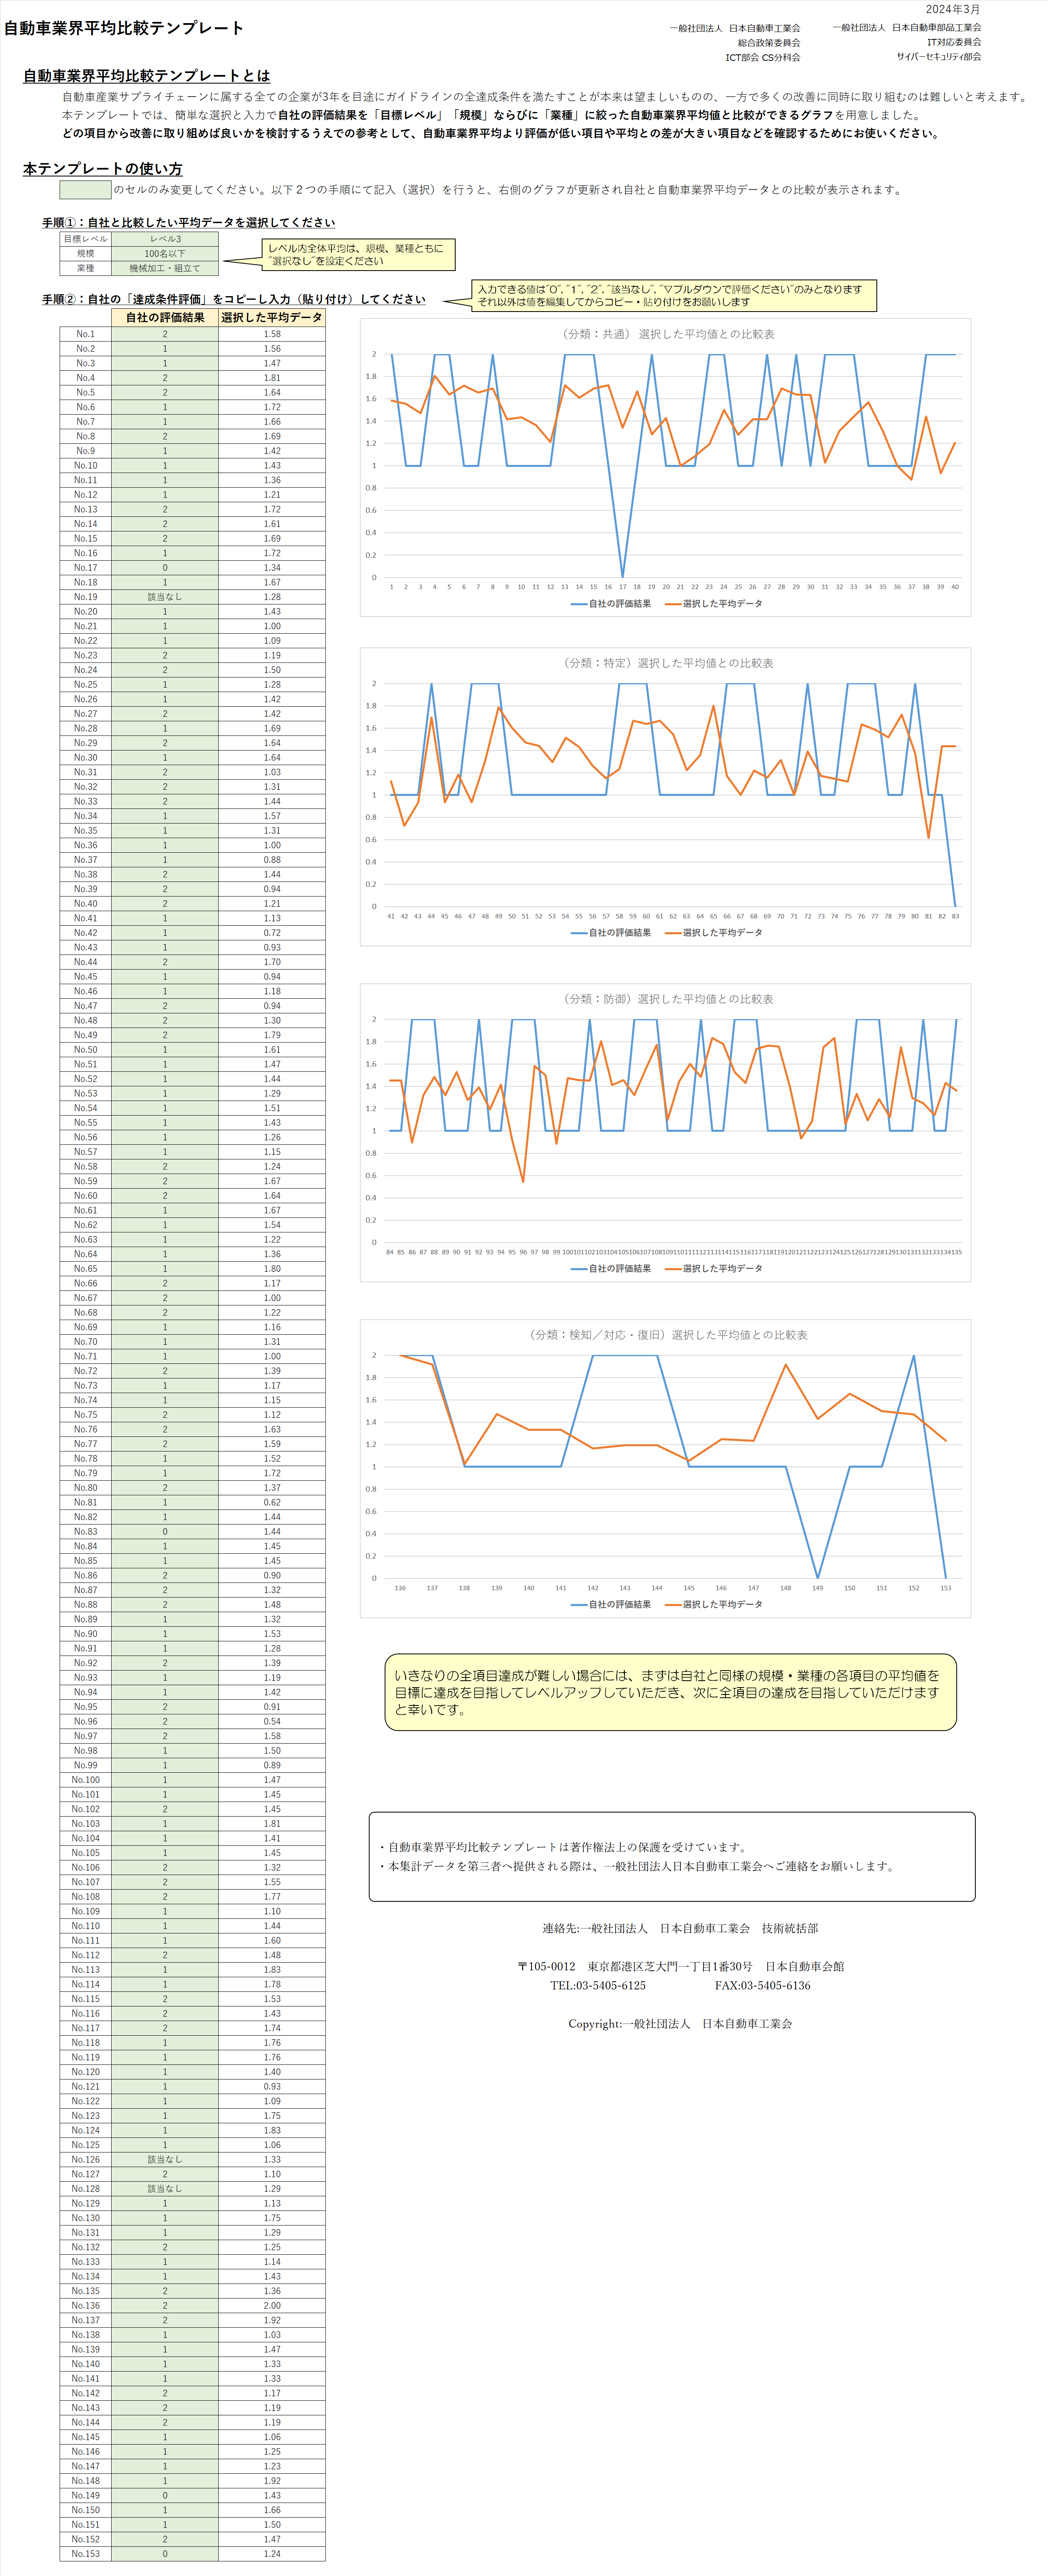The width and height of the screenshot is (1048, 2576).
Task: Open the 業種 cell showing 機械加工・組立て
Action: [x=165, y=268]
